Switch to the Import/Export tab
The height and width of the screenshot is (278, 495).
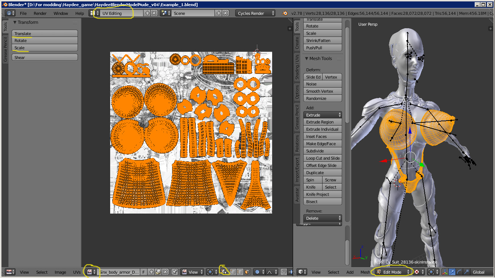297,170
